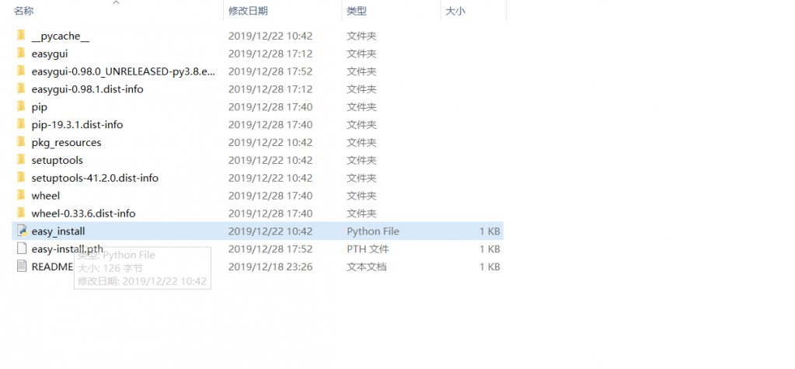Click the 文本文档 type cell of README
The height and width of the screenshot is (369, 795).
pos(367,266)
